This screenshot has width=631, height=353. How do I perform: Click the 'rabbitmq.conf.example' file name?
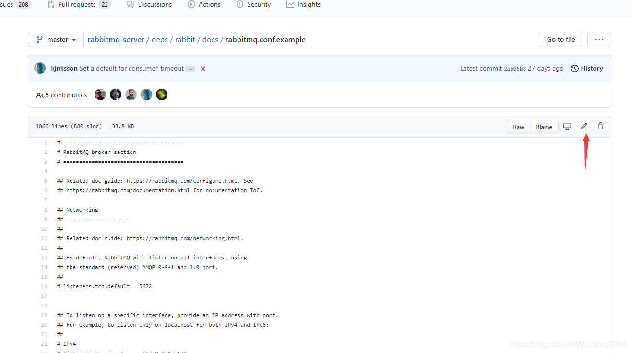(265, 39)
